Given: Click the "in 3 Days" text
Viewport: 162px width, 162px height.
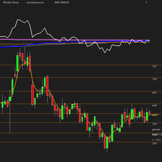Looking at the screenshot, I should click(x=156, y=140).
